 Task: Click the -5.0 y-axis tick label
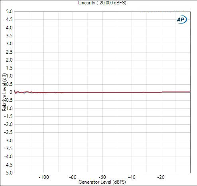pyautogui.click(x=8, y=173)
